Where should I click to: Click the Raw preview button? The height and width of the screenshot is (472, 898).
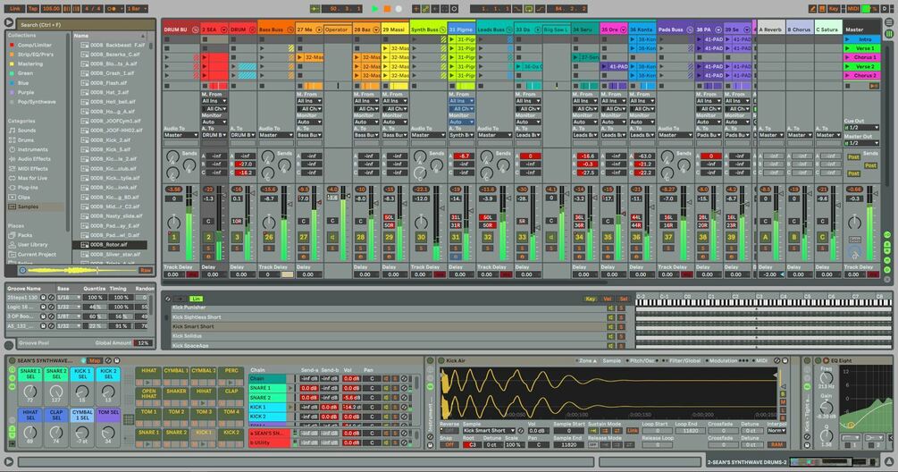[146, 270]
